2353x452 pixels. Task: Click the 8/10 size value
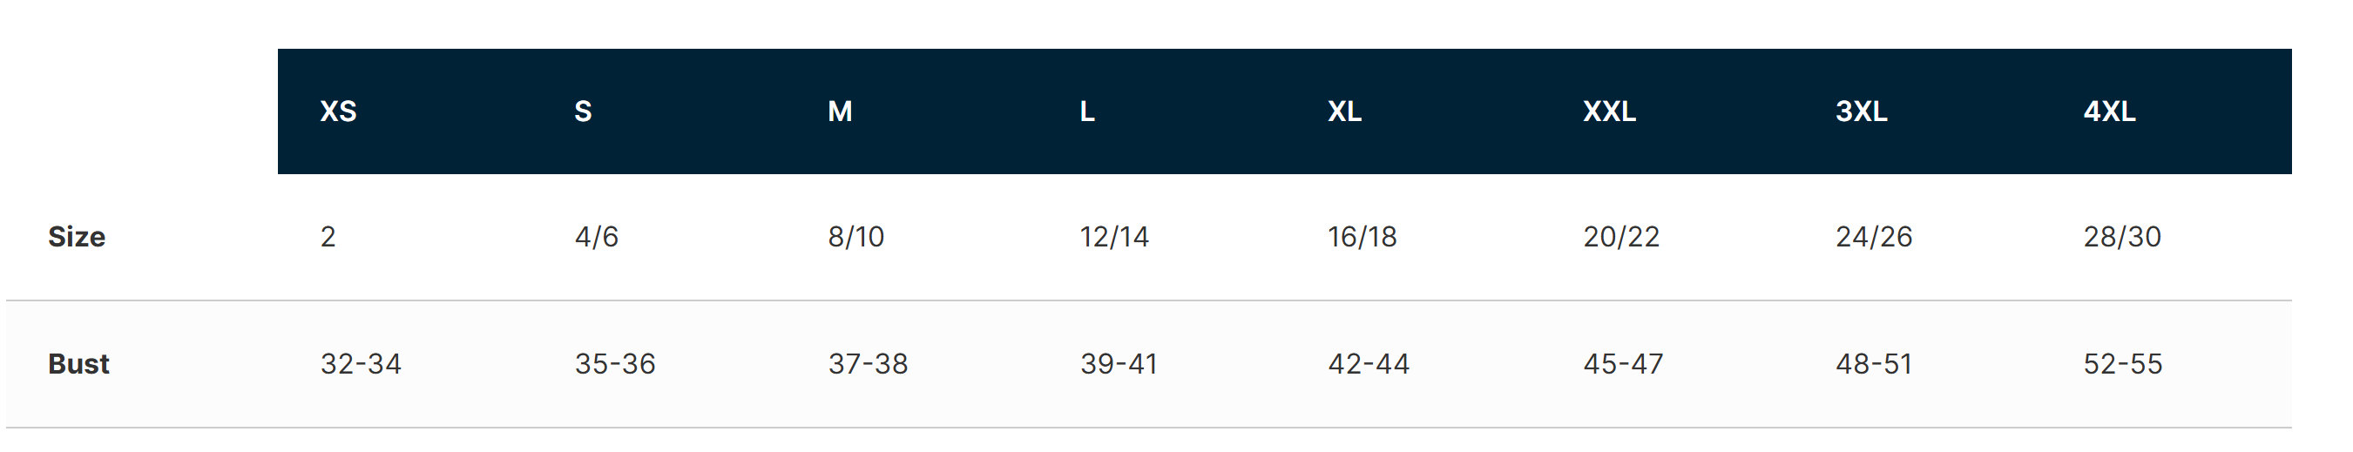pyautogui.click(x=855, y=237)
